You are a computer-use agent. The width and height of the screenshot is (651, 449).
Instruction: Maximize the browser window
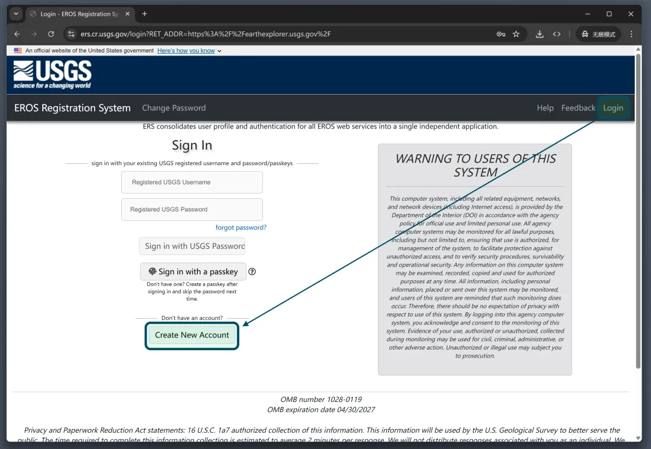609,14
